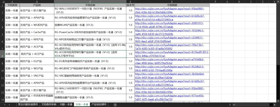Screen dimensions: 280x107
Task: Add a new sheet with plus button
Action: (115, 105)
